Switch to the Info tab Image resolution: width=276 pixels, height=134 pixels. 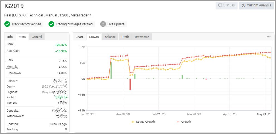[x=10, y=37]
